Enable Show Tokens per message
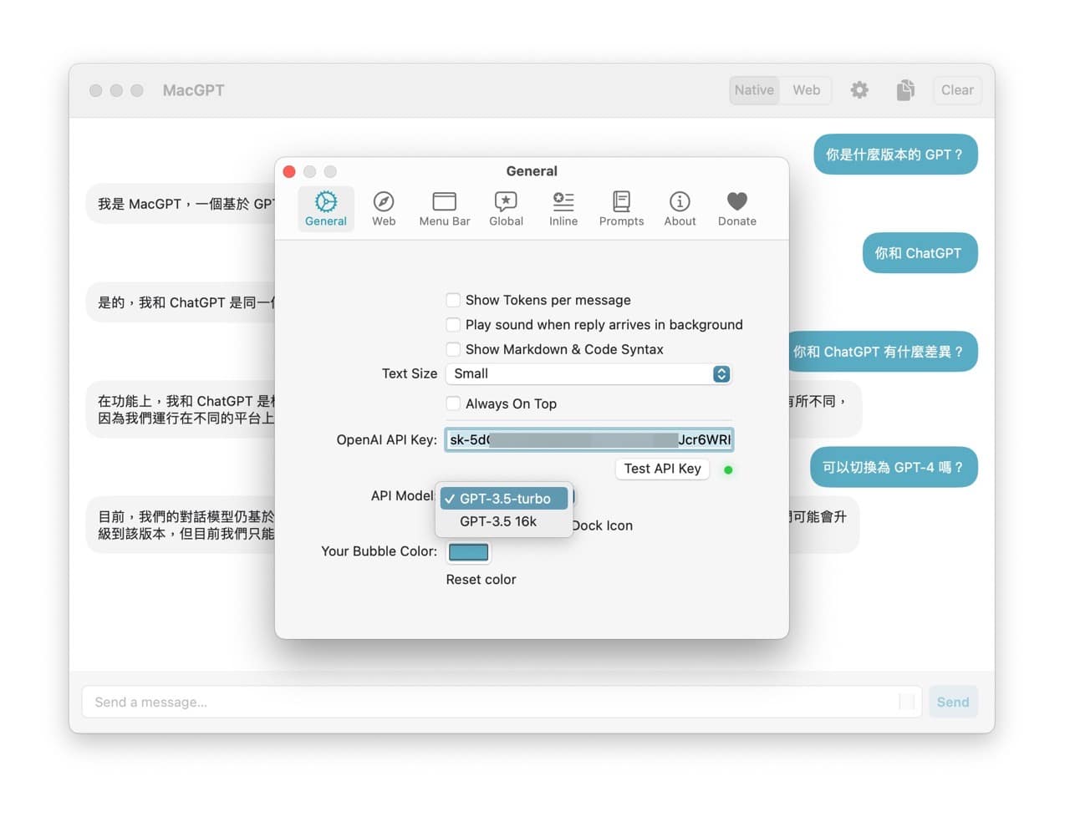Image resolution: width=1070 pixels, height=822 pixels. pos(453,300)
